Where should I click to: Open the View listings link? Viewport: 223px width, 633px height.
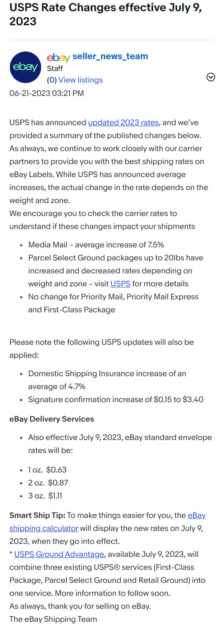click(x=81, y=80)
